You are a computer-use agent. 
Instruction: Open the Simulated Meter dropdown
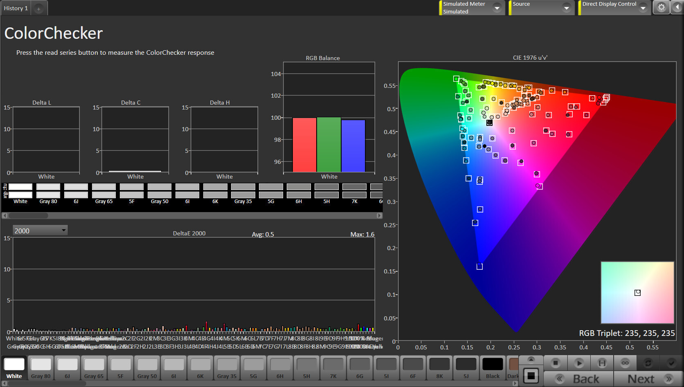click(497, 8)
